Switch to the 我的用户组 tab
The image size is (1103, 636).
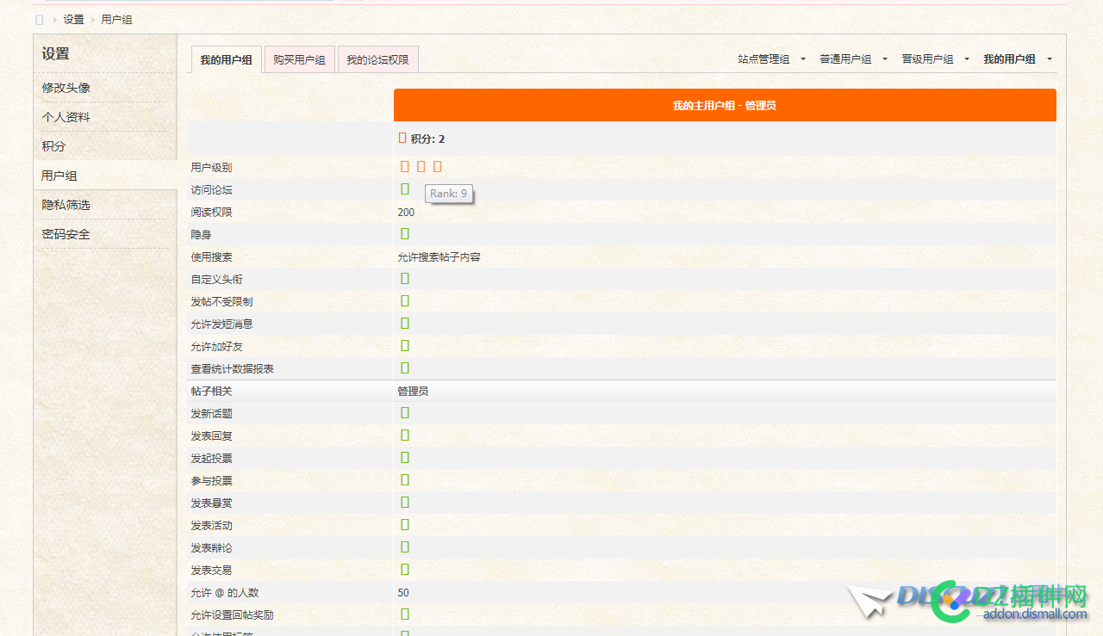click(x=226, y=59)
